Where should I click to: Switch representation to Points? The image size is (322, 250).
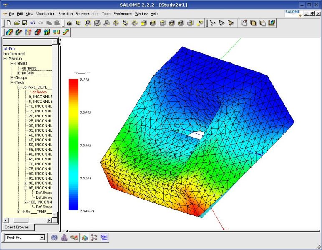[213, 23]
